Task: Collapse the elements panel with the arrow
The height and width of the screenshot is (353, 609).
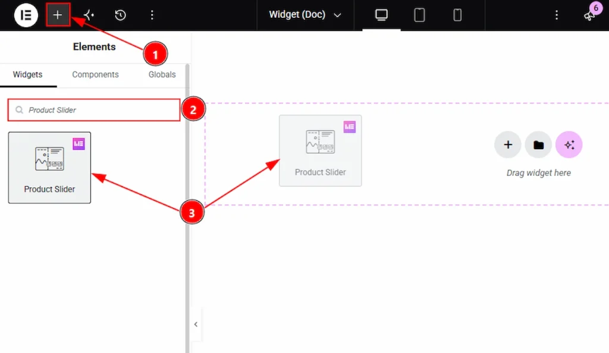Action: [196, 324]
